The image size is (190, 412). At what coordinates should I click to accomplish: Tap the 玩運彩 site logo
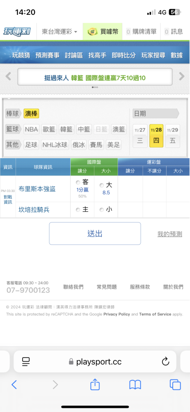point(17,32)
